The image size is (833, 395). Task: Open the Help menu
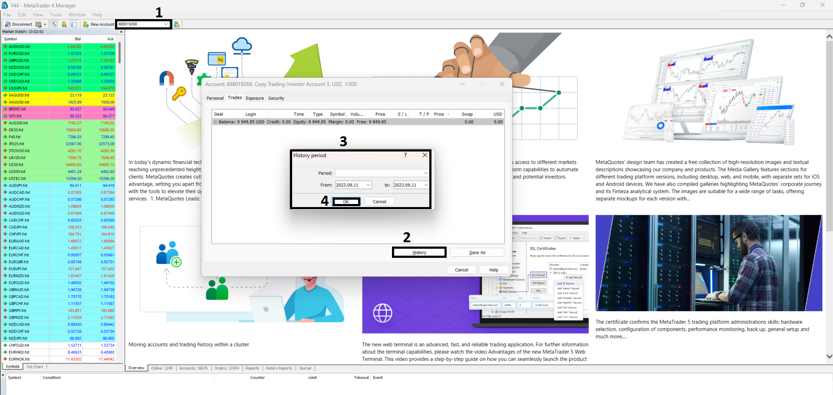click(x=97, y=15)
